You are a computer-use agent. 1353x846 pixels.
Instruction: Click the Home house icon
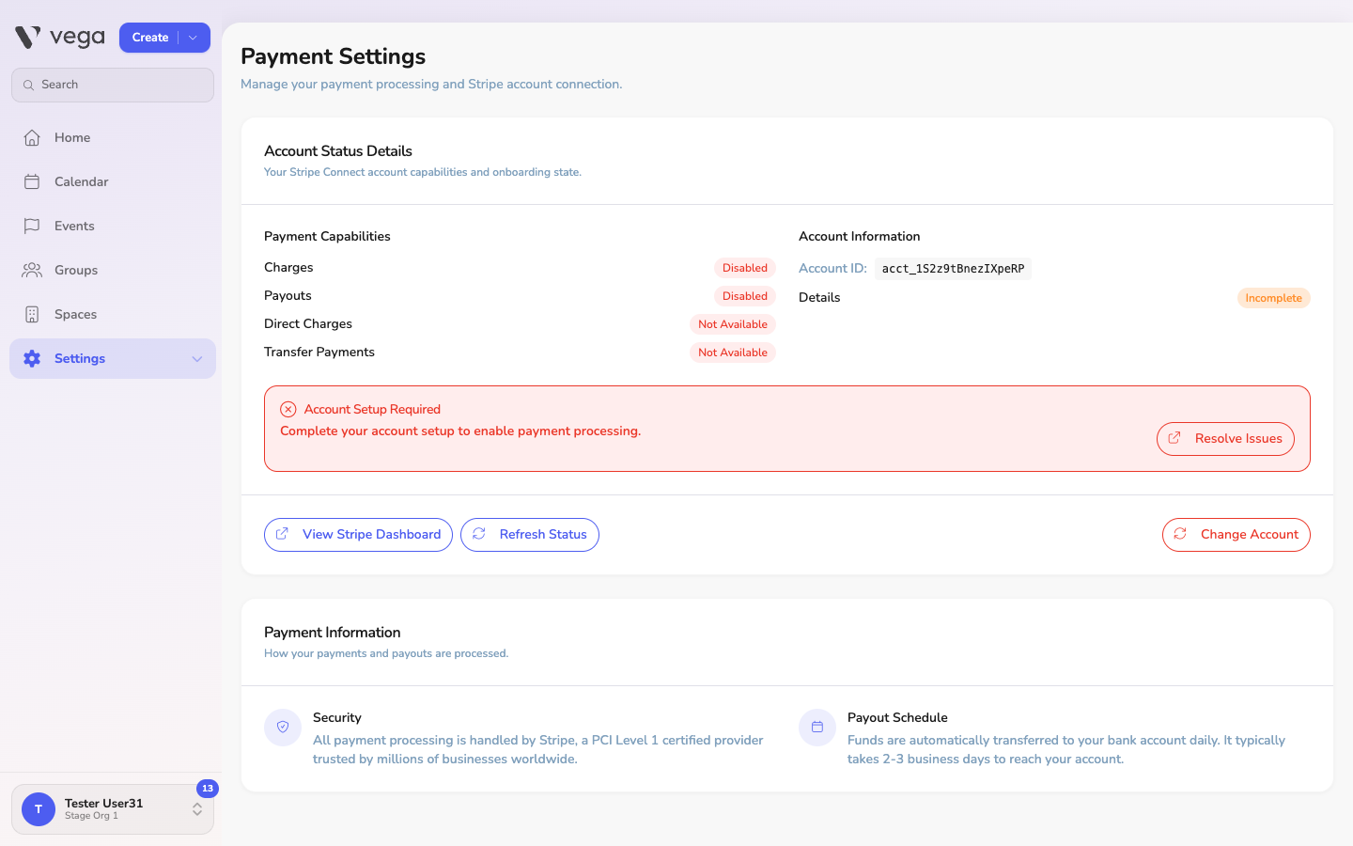click(32, 137)
